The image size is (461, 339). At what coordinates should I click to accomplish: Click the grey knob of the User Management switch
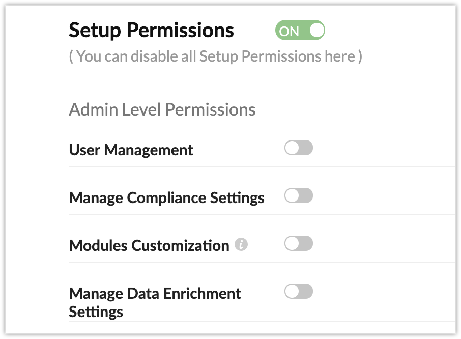(292, 148)
